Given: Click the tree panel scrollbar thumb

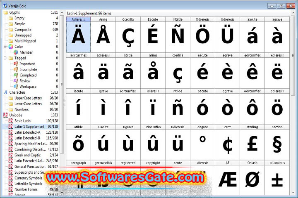Looking at the screenshot, I should coord(62,85).
